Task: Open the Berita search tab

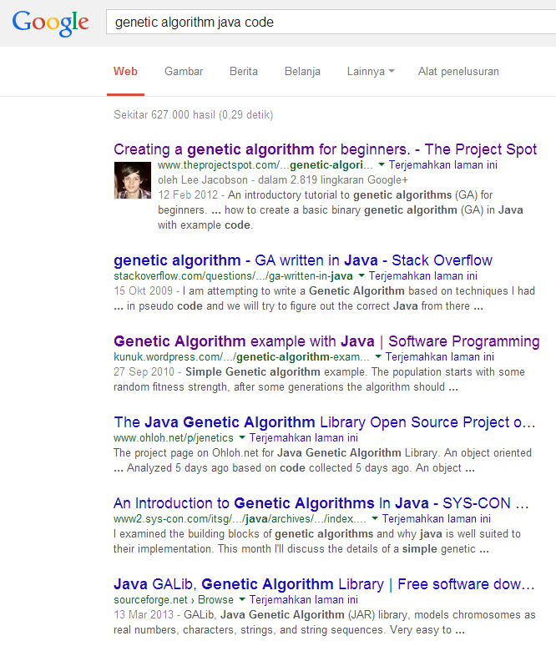Action: [244, 72]
